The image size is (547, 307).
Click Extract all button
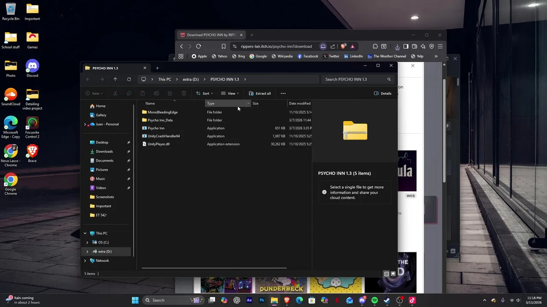tap(260, 93)
